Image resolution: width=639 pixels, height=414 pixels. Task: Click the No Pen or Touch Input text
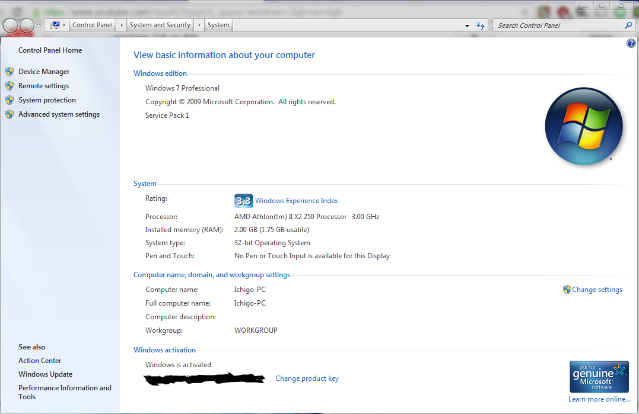pos(311,256)
